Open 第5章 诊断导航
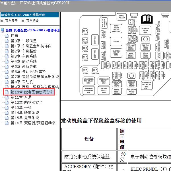 (x=24, y=66)
